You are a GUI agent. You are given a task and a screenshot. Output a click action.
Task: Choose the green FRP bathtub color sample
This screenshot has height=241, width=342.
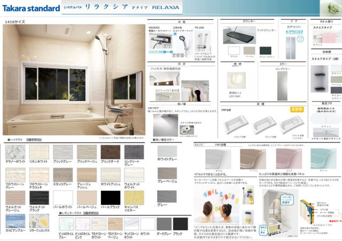(323, 159)
